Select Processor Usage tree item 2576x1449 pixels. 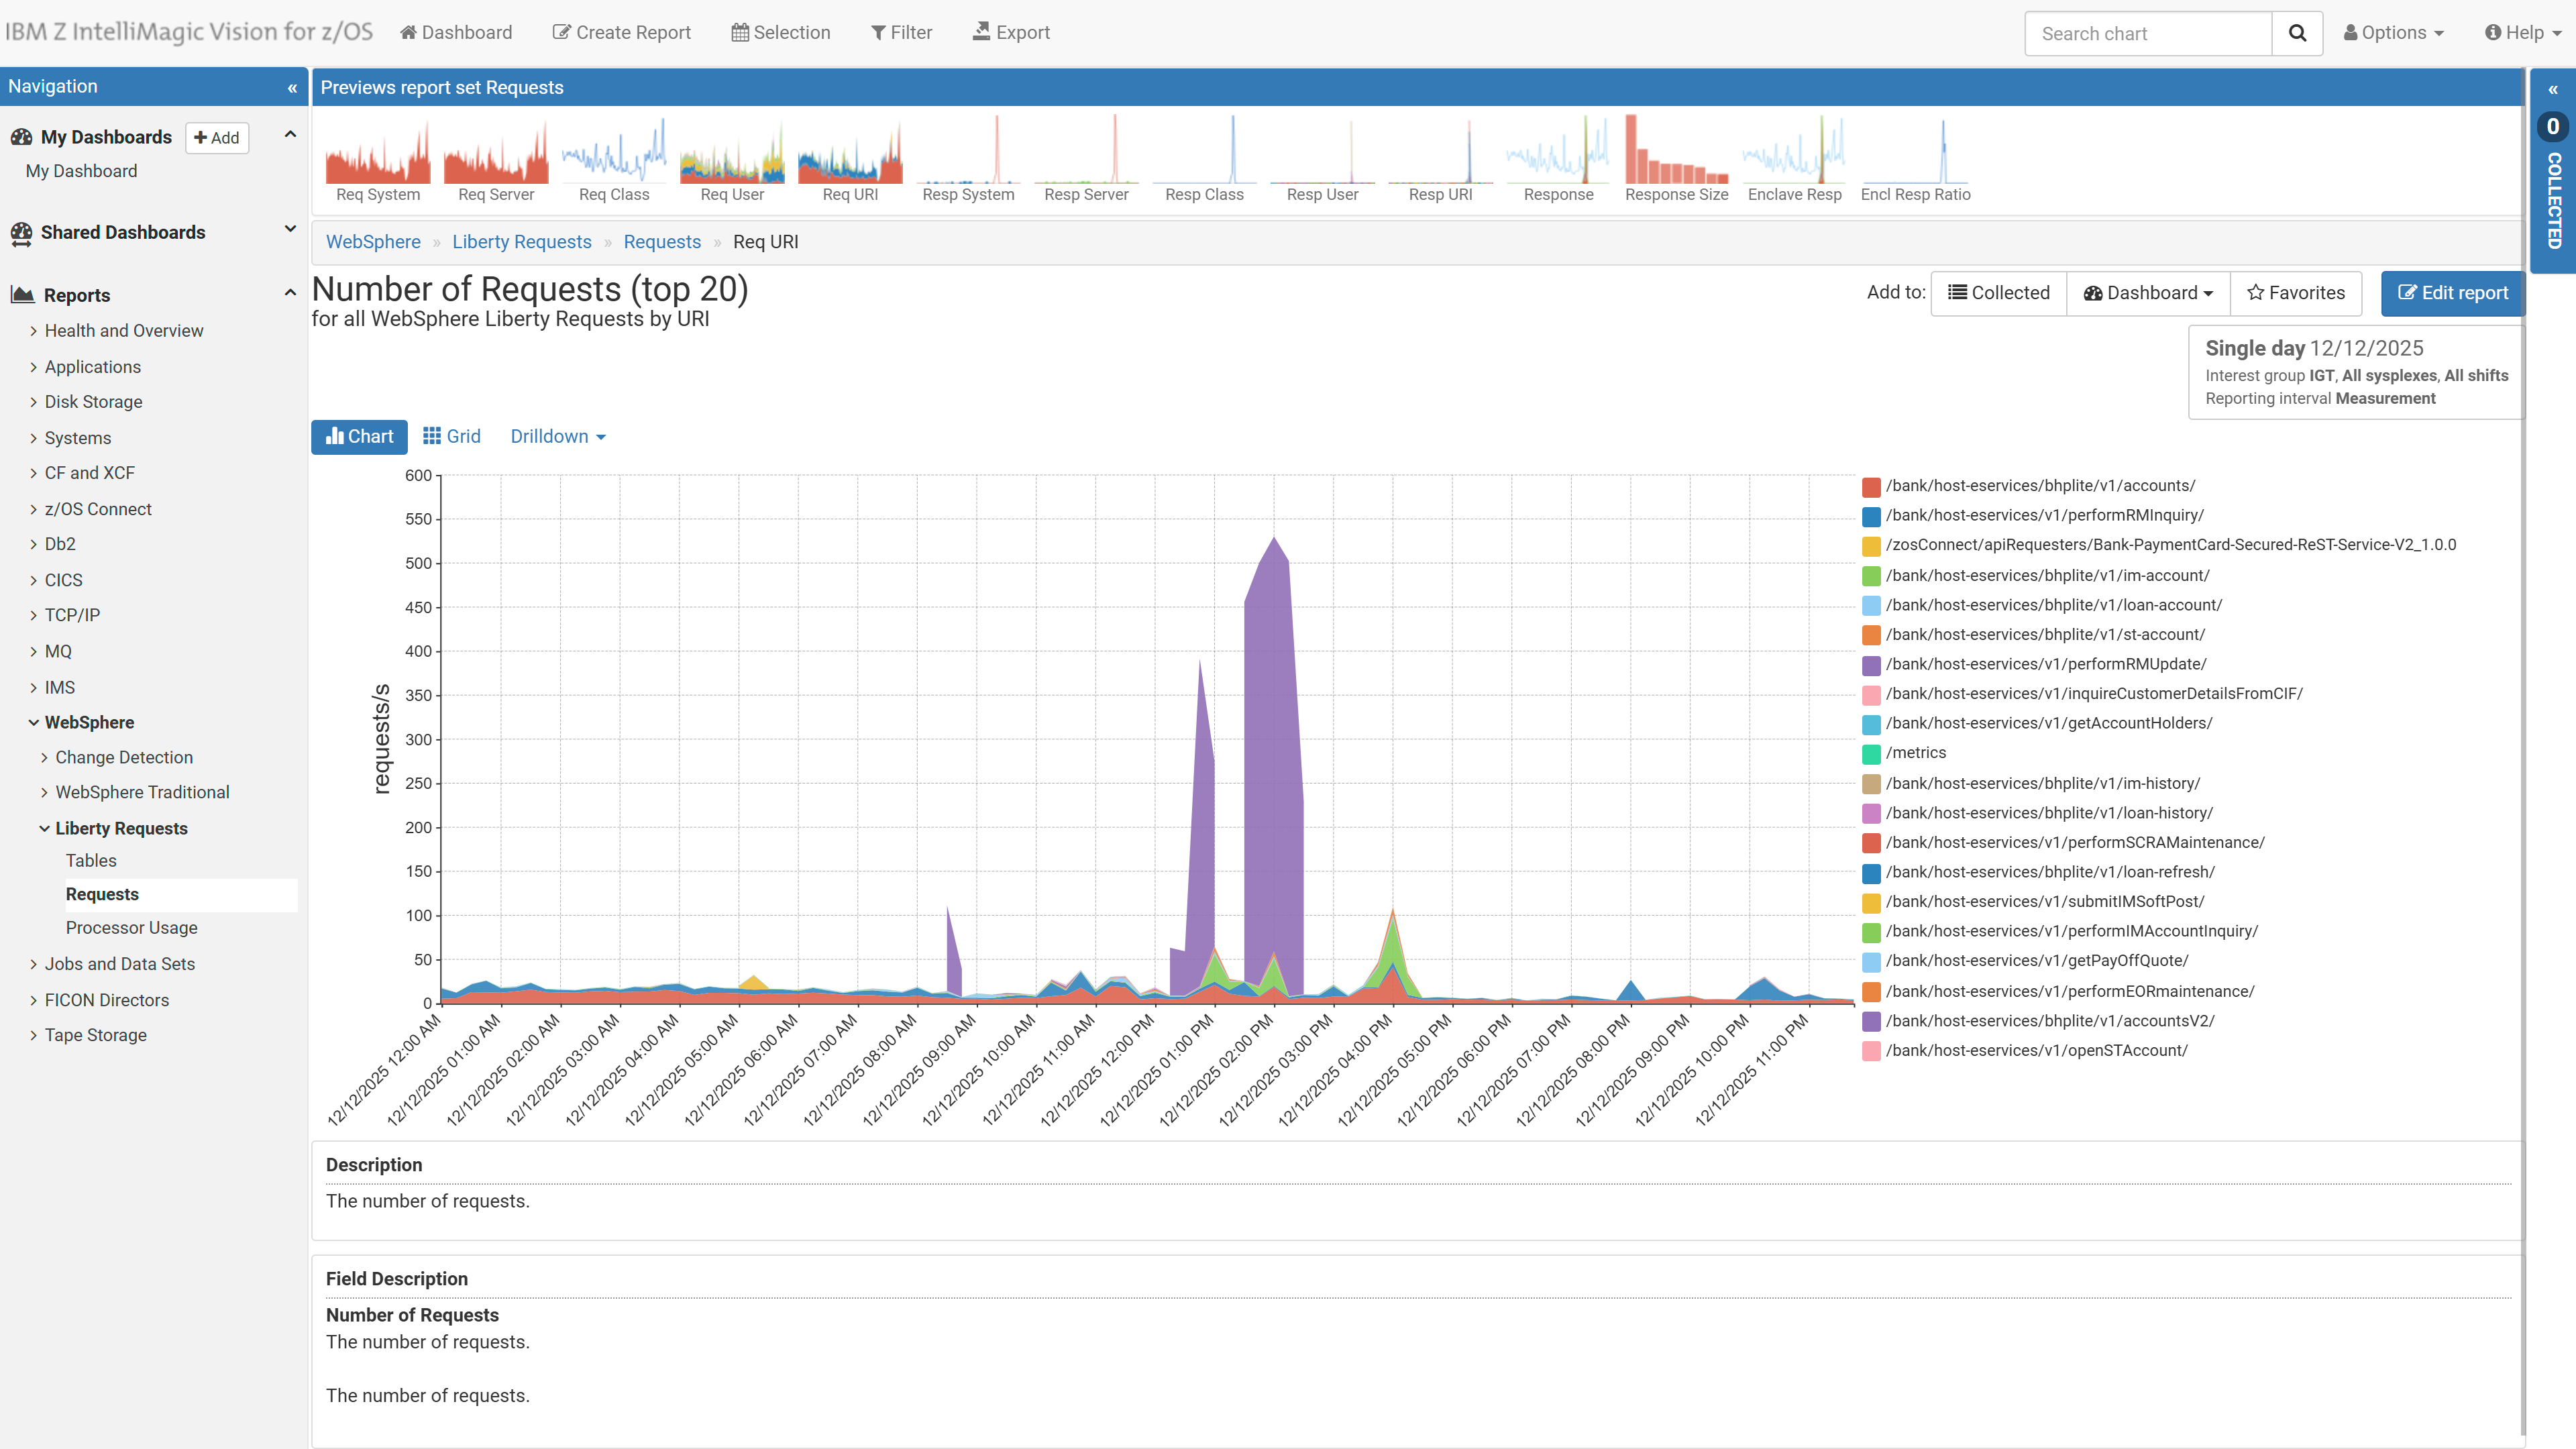coord(131,928)
